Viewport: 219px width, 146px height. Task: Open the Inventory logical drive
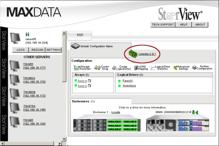[129, 85]
